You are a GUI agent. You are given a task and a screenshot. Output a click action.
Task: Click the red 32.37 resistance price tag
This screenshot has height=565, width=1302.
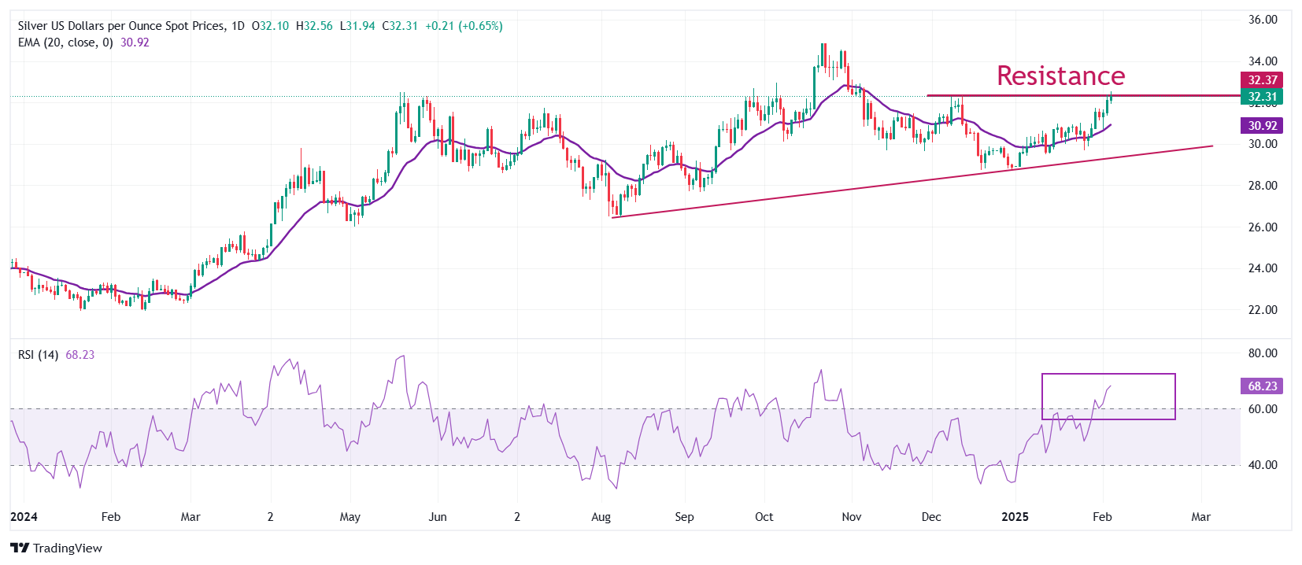(1262, 79)
